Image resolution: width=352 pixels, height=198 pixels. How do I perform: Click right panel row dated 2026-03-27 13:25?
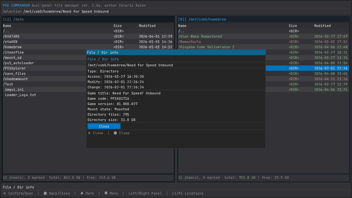(307, 58)
